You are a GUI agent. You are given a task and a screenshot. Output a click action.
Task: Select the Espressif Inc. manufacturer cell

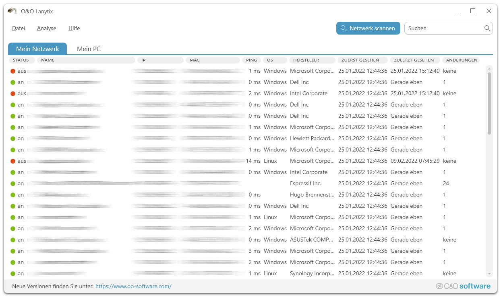click(306, 184)
